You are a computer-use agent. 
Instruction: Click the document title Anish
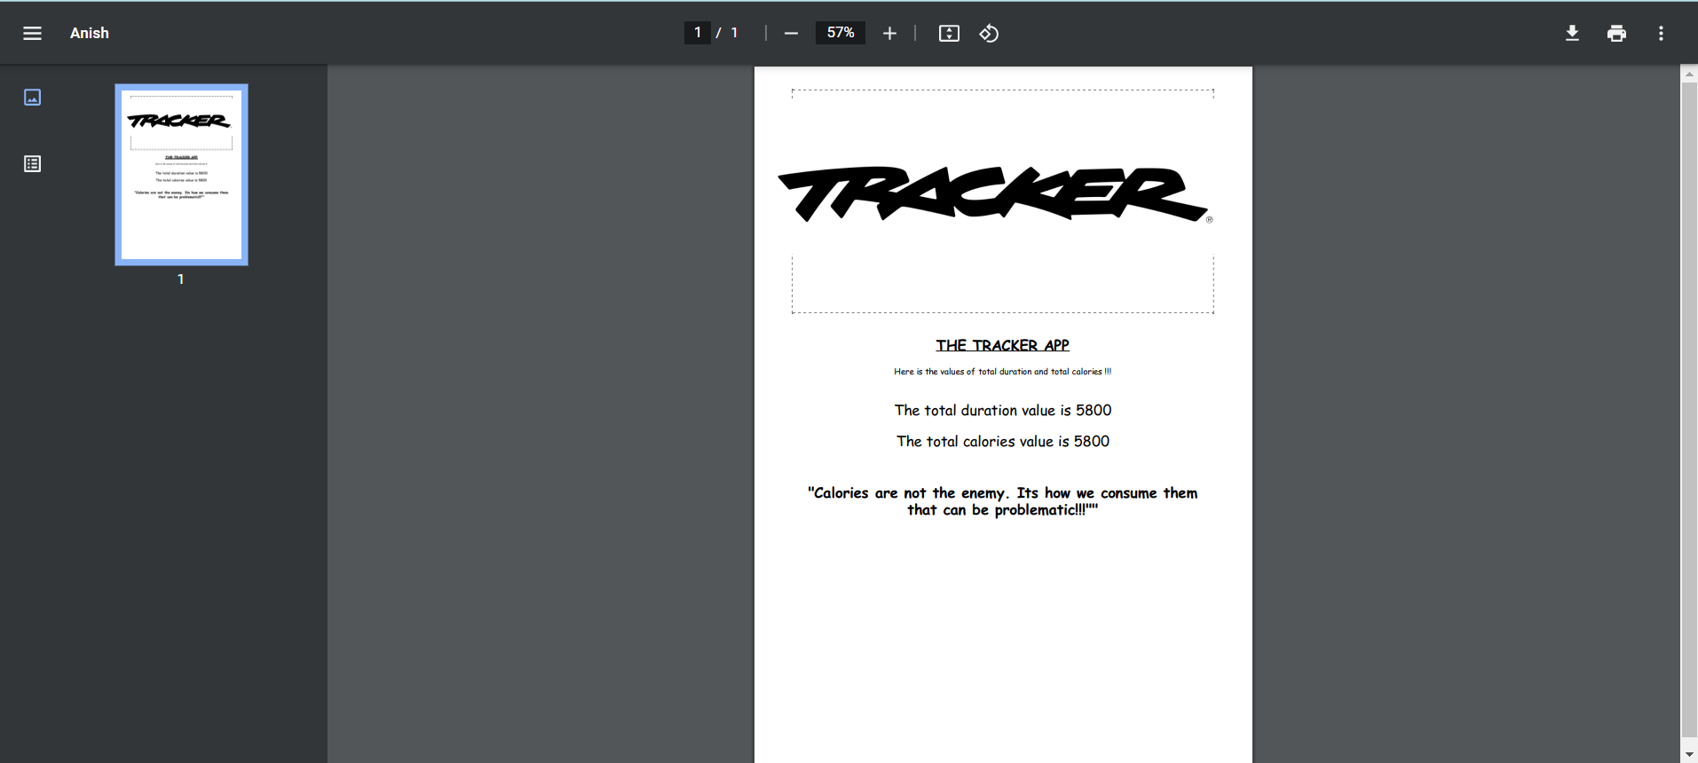coord(90,33)
